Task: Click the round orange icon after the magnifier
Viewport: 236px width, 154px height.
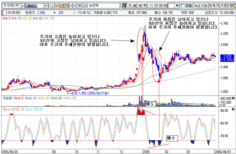Action: click(x=57, y=6)
